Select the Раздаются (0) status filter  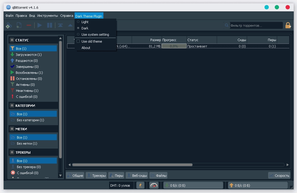(33, 61)
